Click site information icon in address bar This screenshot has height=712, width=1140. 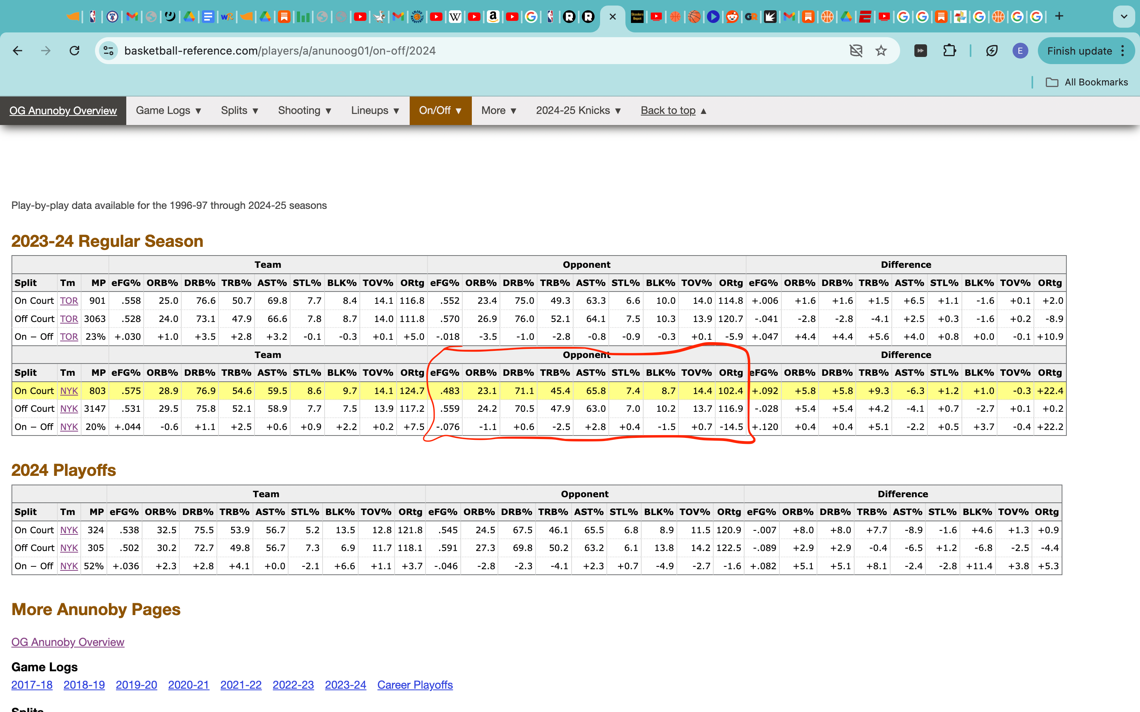point(109,51)
